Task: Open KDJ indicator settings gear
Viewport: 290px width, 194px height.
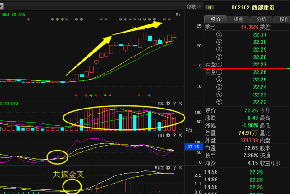Action: coord(168,136)
